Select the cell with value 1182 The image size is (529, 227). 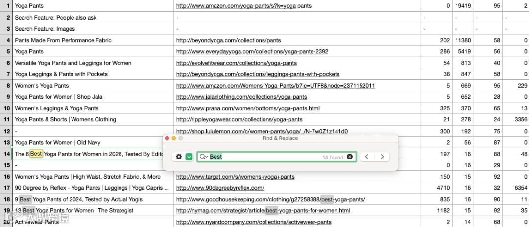[436, 210]
